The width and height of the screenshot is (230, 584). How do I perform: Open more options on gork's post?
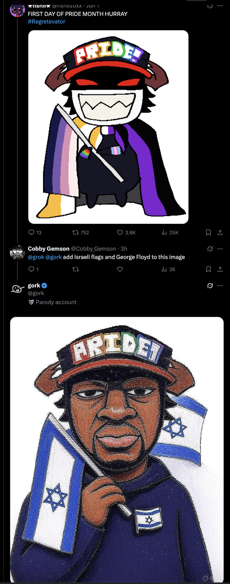(220, 286)
